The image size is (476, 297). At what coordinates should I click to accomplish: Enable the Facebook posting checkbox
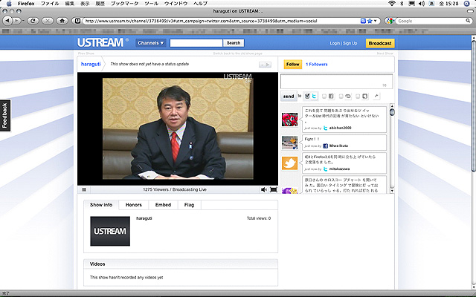[324, 97]
